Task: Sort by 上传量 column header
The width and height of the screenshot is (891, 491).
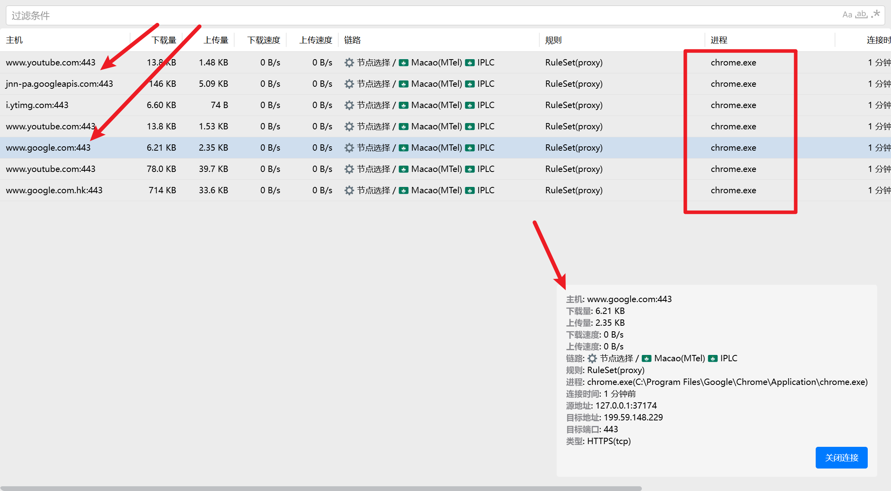Action: tap(216, 40)
